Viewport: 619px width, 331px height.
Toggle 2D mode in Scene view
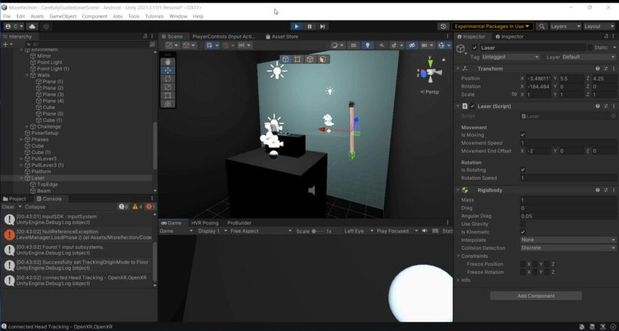coord(354,45)
